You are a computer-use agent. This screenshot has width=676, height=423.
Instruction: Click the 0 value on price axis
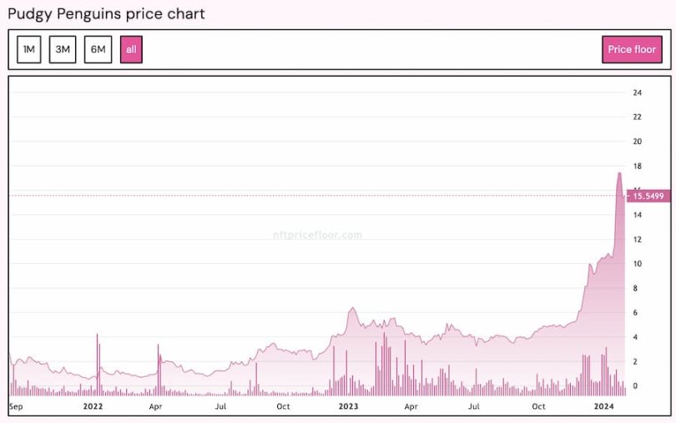coord(635,386)
